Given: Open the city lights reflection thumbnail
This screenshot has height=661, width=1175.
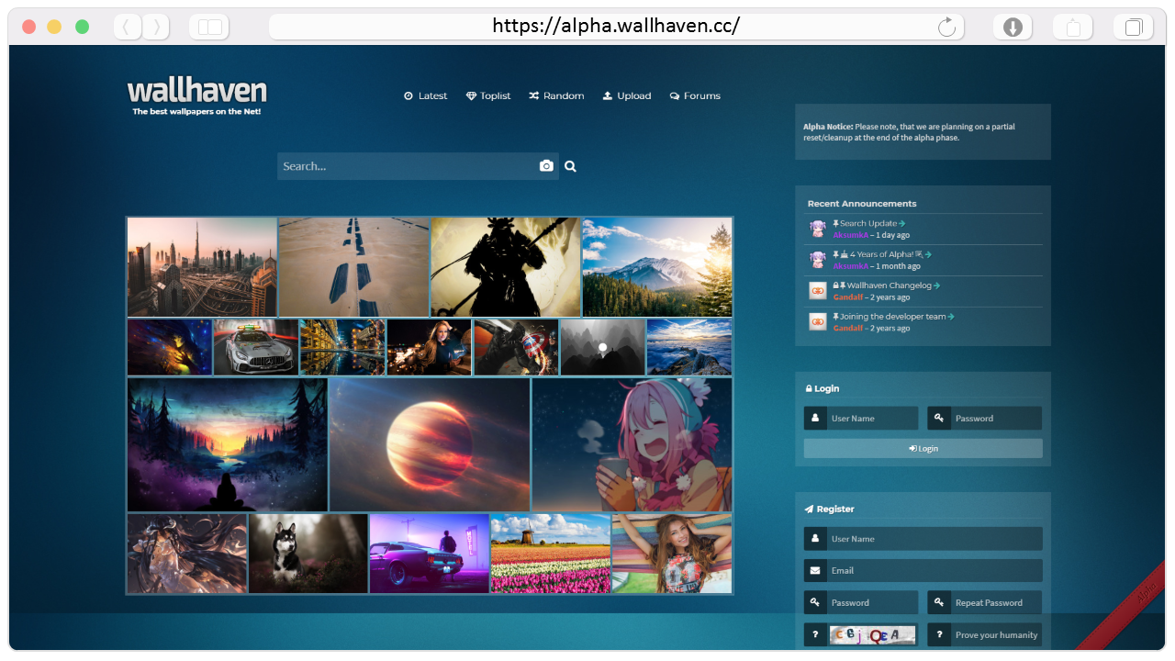Looking at the screenshot, I should pyautogui.click(x=342, y=347).
